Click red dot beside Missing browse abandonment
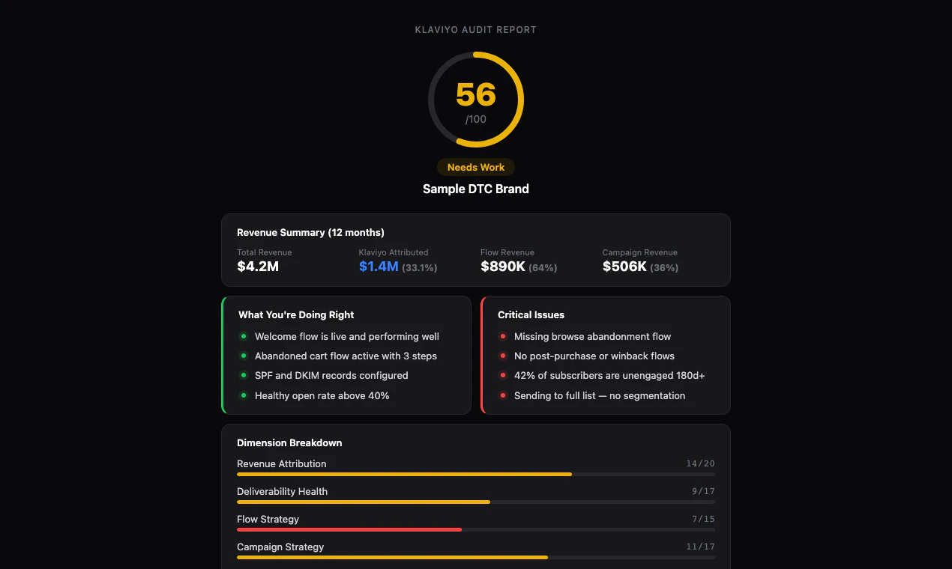 point(503,337)
